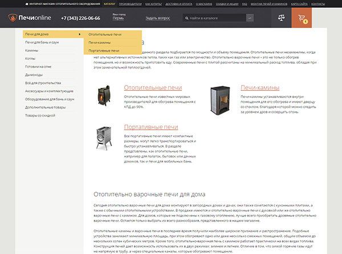
Task: Select Печи-камины in the submenu
Action: tap(100, 42)
